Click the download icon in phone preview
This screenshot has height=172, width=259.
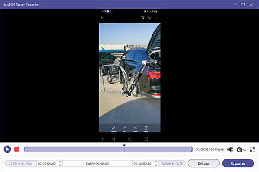coord(149,17)
